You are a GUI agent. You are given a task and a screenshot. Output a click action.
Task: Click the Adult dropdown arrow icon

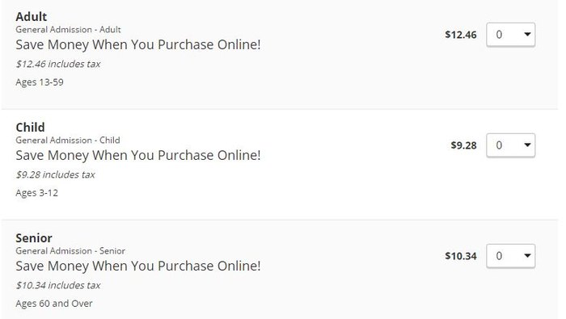point(527,34)
